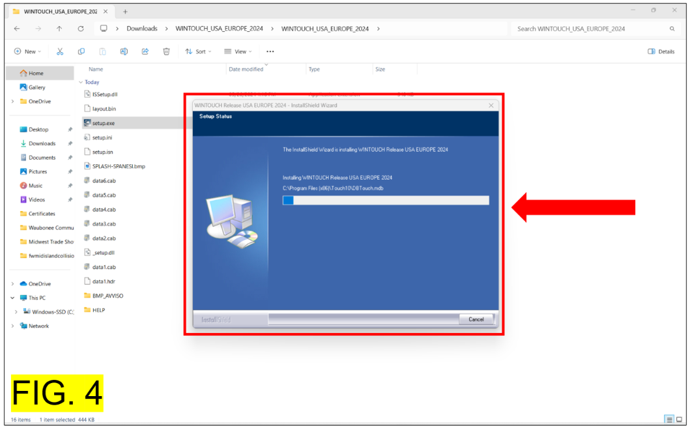Navigate up one folder level
690x430 pixels.
coord(59,29)
